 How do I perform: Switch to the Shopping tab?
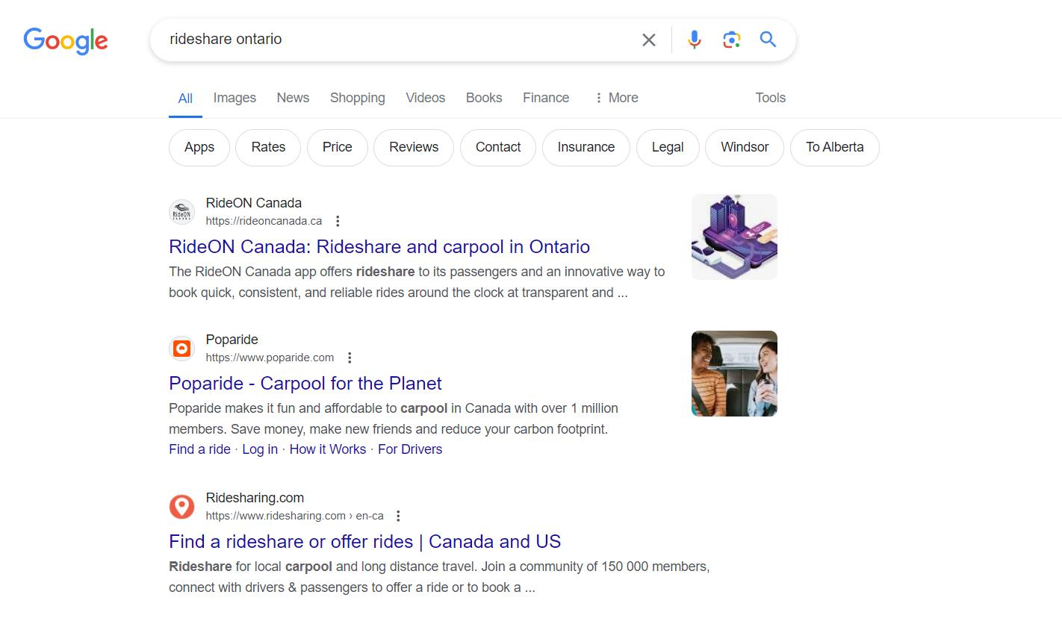pos(358,98)
